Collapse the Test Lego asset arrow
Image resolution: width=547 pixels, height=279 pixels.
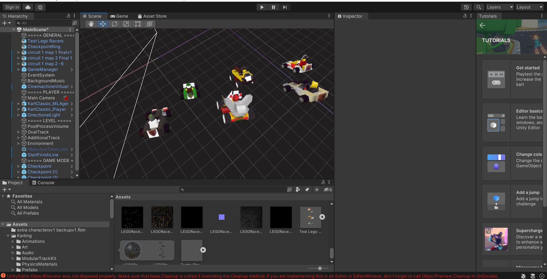point(322,217)
